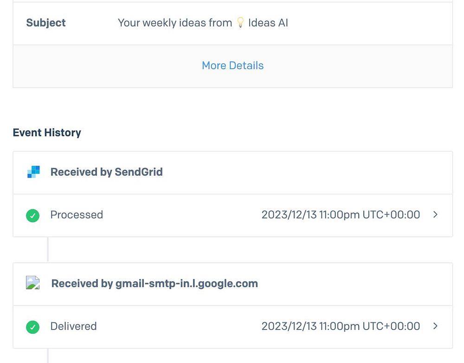Expand the Delivered event chevron
This screenshot has height=363, width=464.
point(435,326)
